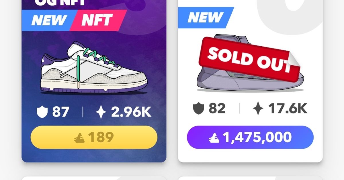Click the blue NEW tag on the purple card
This screenshot has width=344, height=180.
pyautogui.click(x=49, y=20)
